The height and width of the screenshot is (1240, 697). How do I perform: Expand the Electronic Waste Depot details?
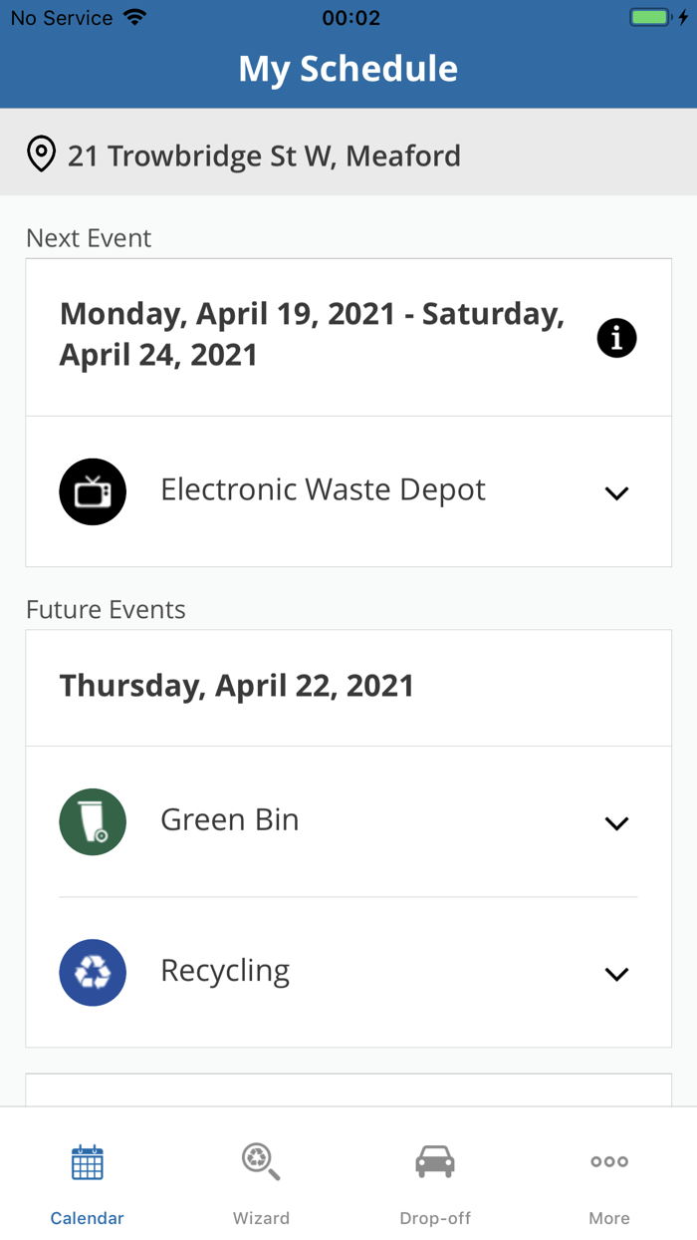point(616,492)
